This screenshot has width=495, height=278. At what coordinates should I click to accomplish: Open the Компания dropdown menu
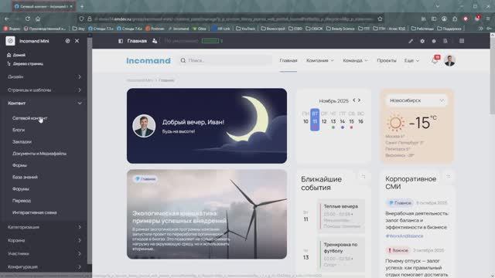coord(319,60)
